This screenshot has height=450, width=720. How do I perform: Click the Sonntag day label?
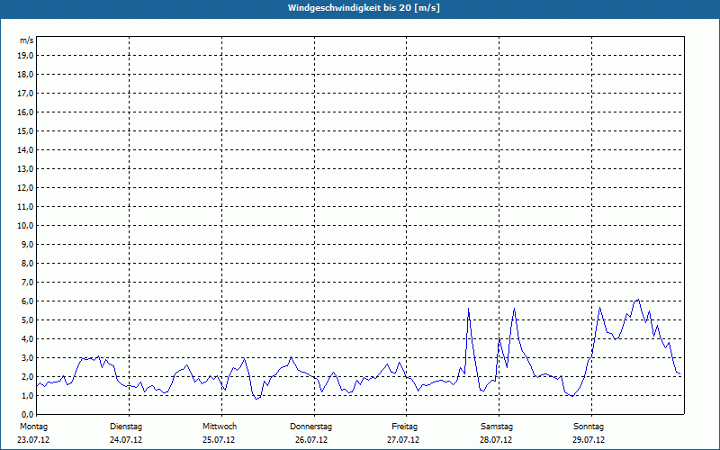point(589,427)
